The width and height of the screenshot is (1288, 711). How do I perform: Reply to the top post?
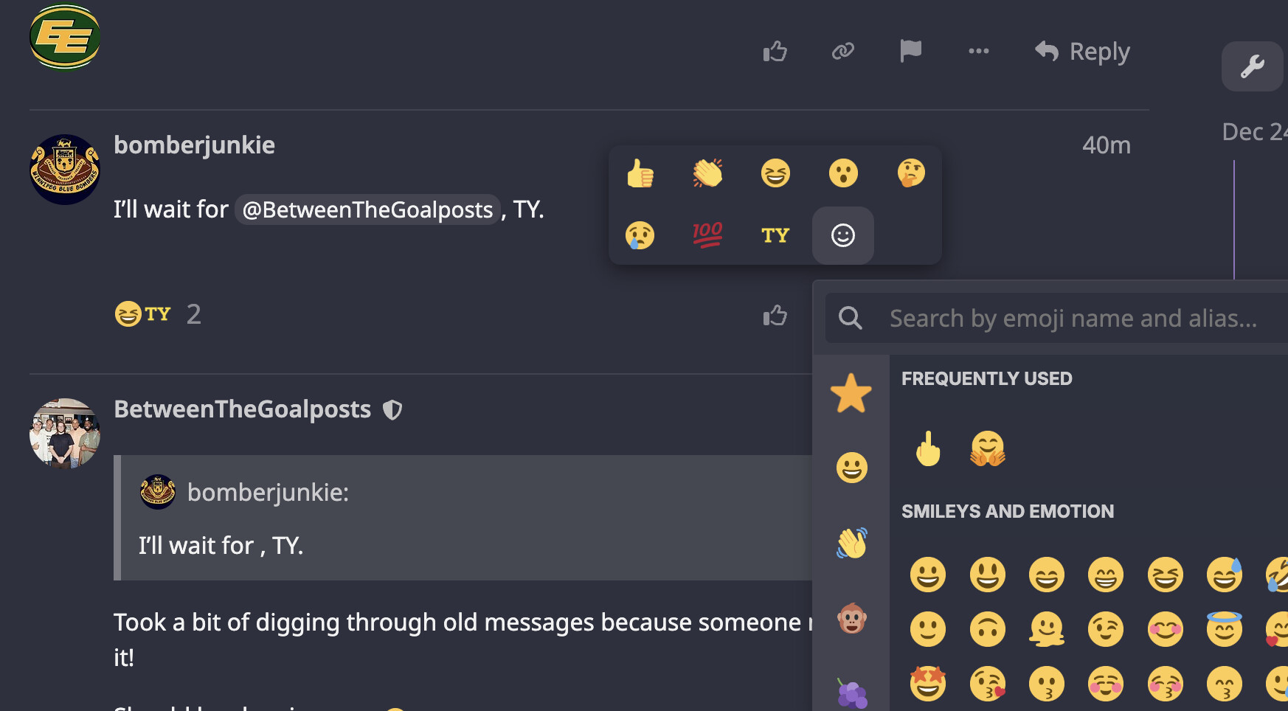coord(1082,52)
